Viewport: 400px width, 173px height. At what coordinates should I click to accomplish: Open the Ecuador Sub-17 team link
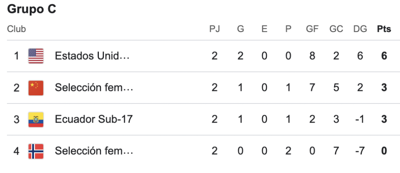93,119
